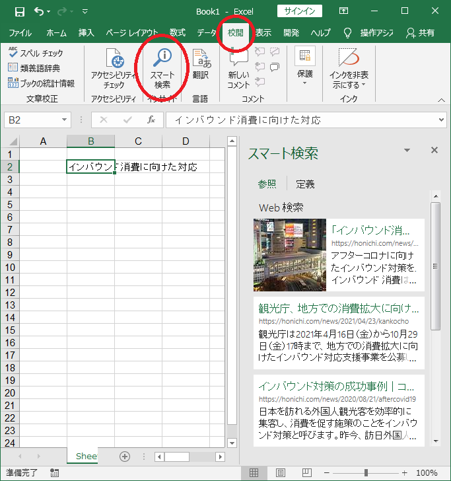Open the インバウンド対策の成功事例 result link

[x=336, y=387]
